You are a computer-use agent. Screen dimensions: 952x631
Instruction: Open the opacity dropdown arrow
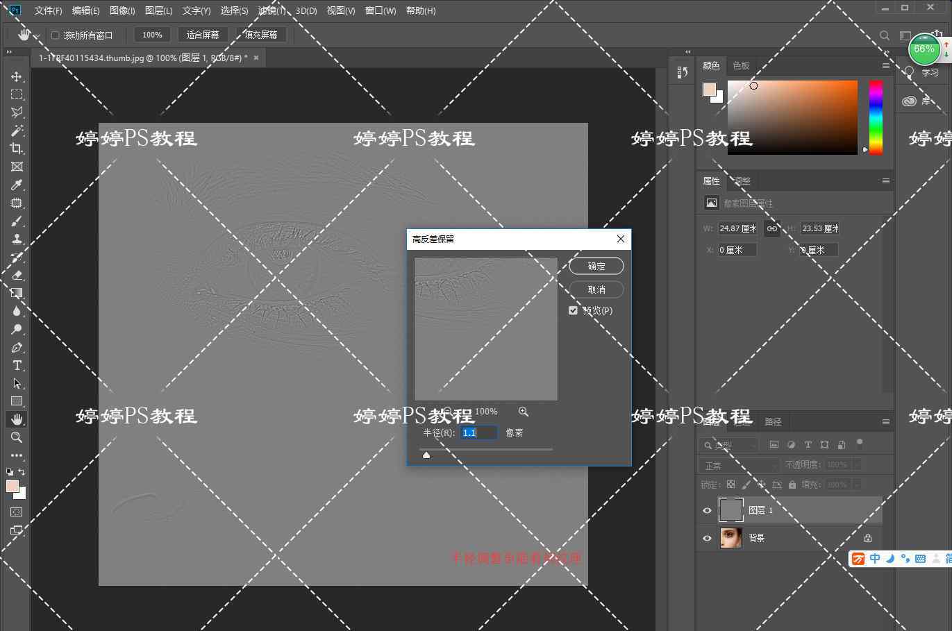(857, 465)
